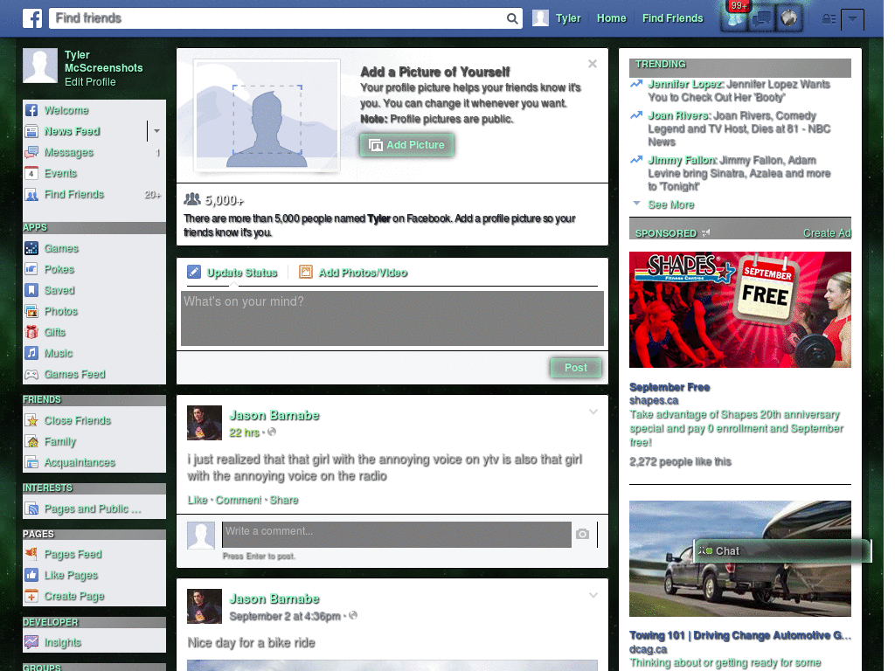Click the Insights chart icon

click(31, 642)
